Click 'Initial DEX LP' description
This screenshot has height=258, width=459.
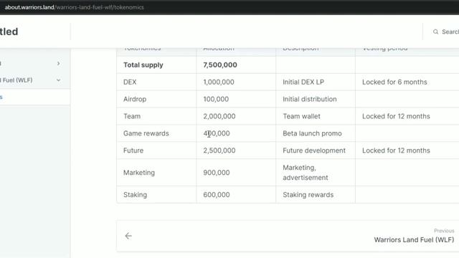click(x=303, y=82)
